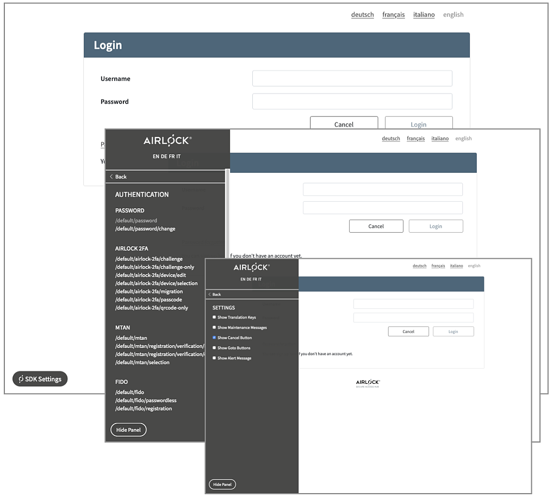Click Hide Panel below the FIDO list

click(128, 429)
